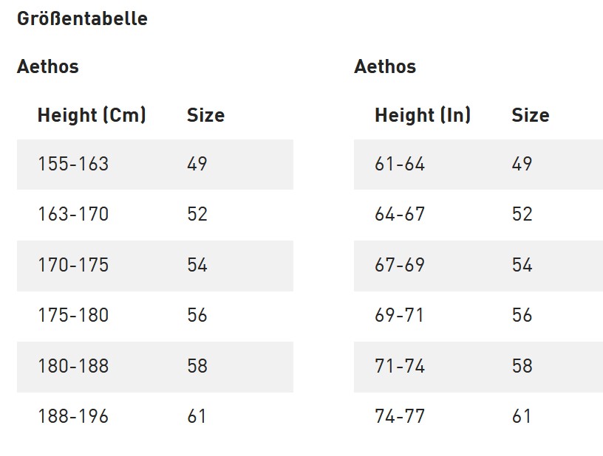Click the 74-77 inch height range
The image size is (603, 456).
coord(400,416)
